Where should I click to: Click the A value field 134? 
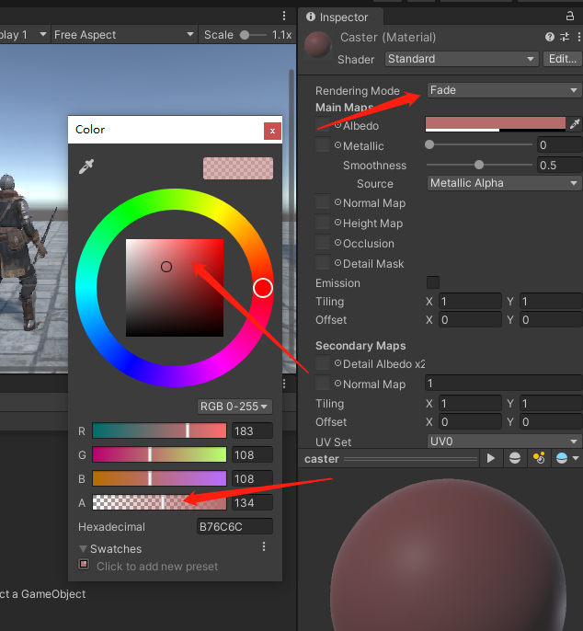pos(252,502)
